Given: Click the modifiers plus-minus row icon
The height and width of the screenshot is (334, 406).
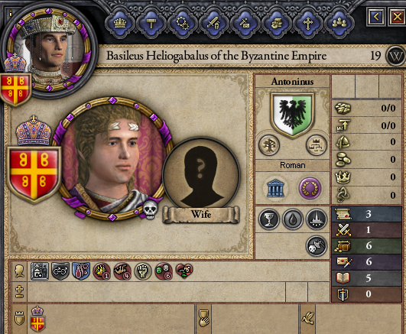Looking at the screenshot, I should (x=19, y=292).
